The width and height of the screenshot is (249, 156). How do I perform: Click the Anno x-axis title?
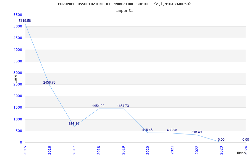pyautogui.click(x=242, y=153)
